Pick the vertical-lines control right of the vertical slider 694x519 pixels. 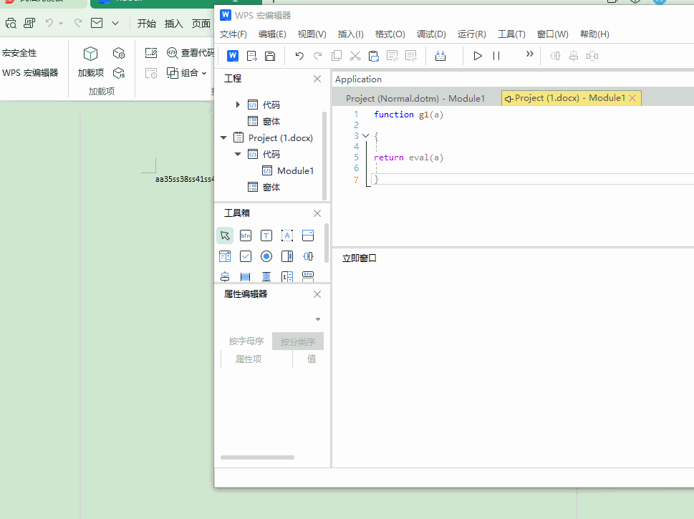point(246,277)
